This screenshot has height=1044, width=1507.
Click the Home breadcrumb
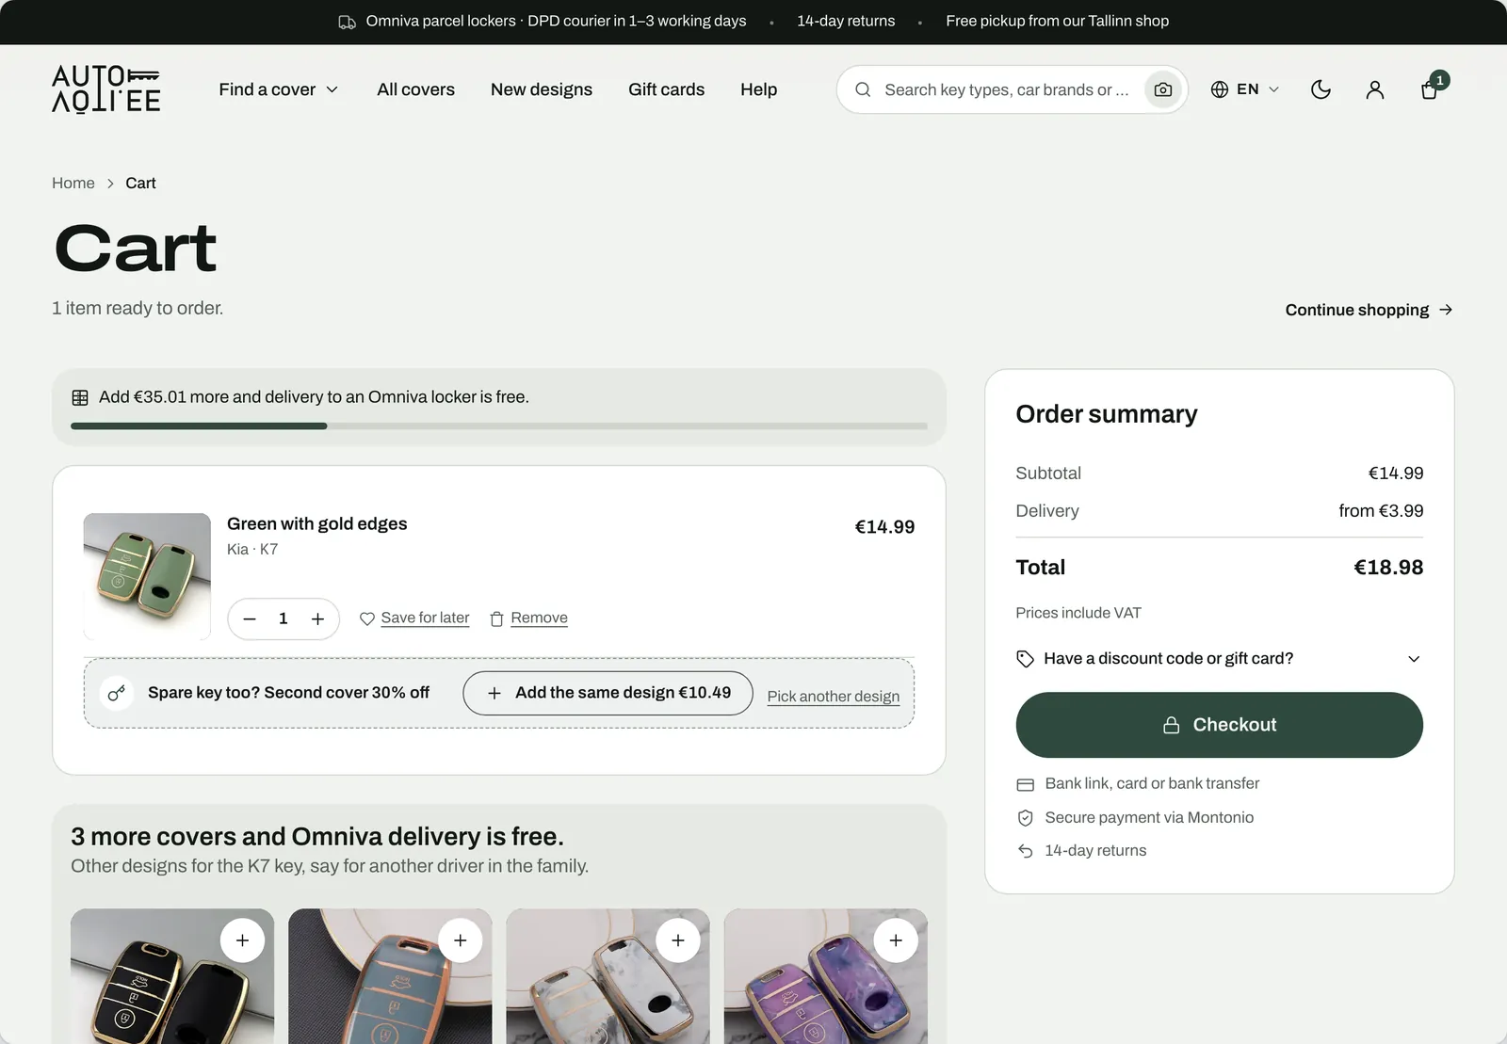coord(73,183)
